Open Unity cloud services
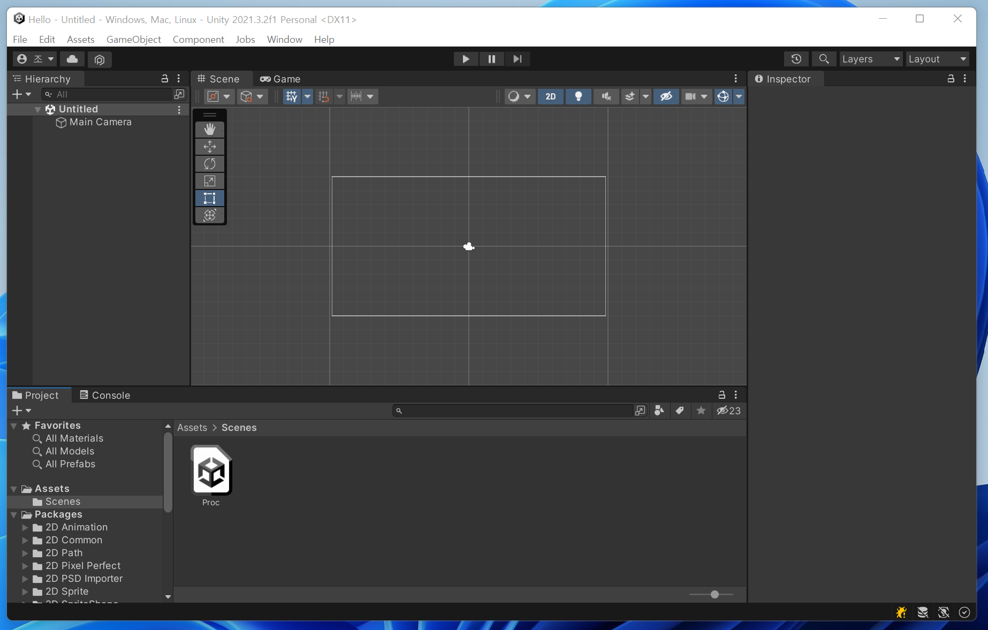This screenshot has height=630, width=988. [x=72, y=59]
